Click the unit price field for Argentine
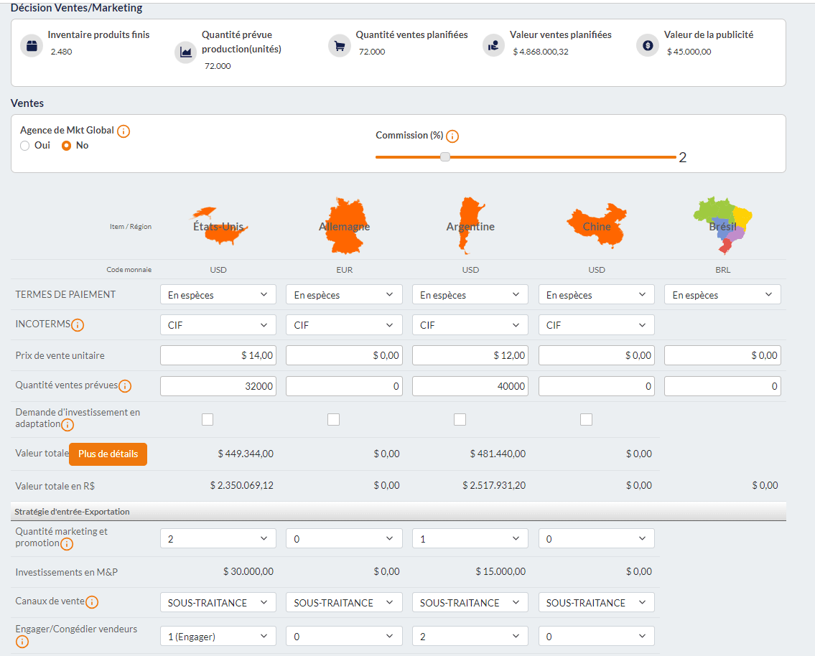815x656 pixels. coord(470,355)
